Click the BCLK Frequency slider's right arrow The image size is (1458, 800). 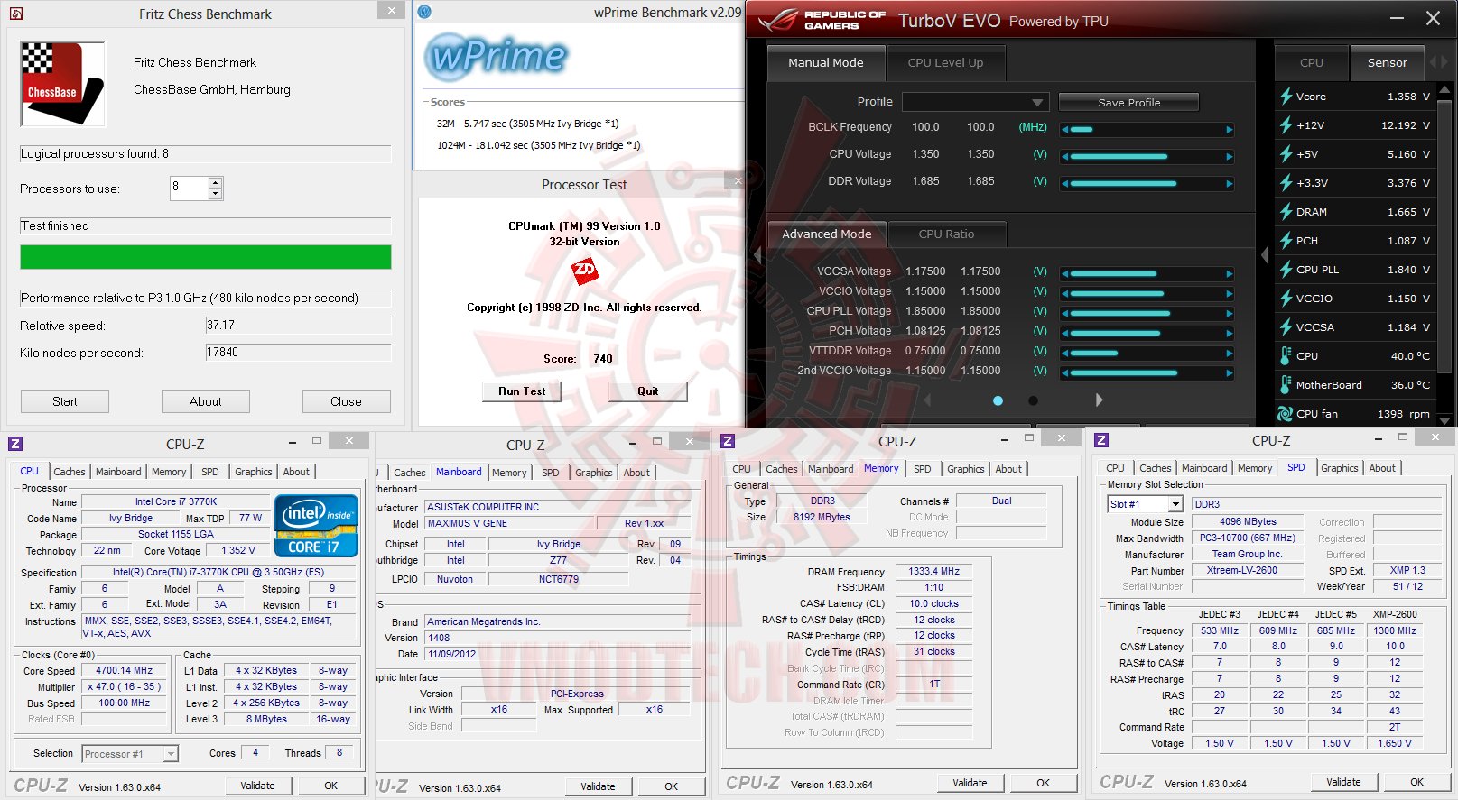(1229, 130)
